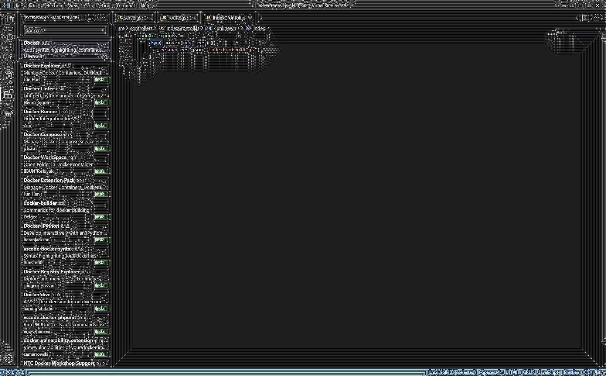Open the Selection menu
606x376 pixels.
coord(52,6)
